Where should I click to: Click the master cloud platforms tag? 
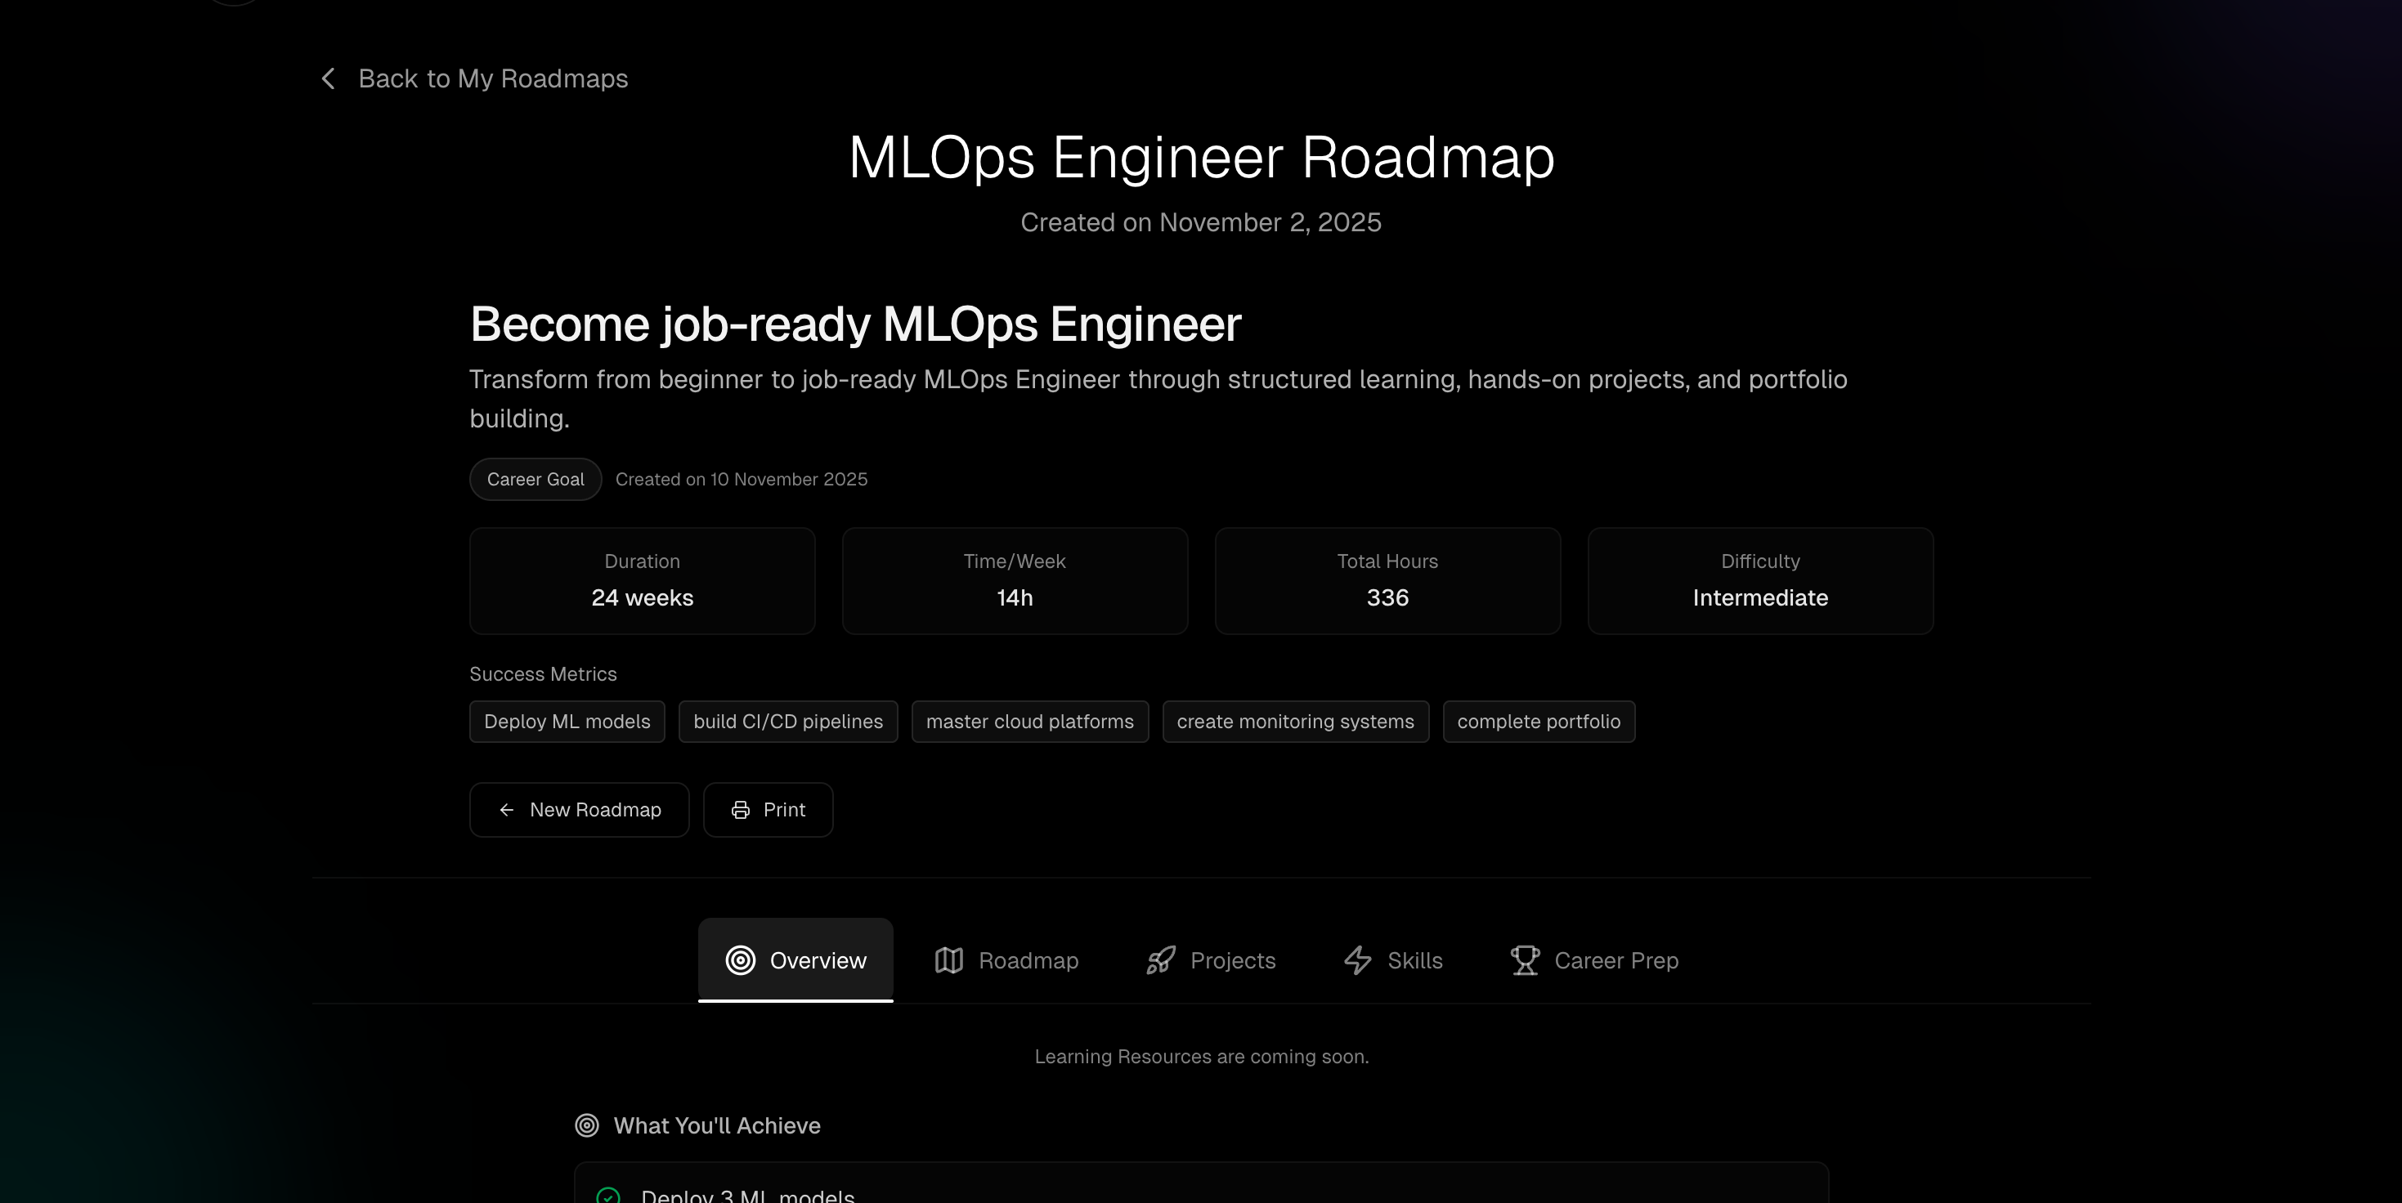click(x=1029, y=722)
